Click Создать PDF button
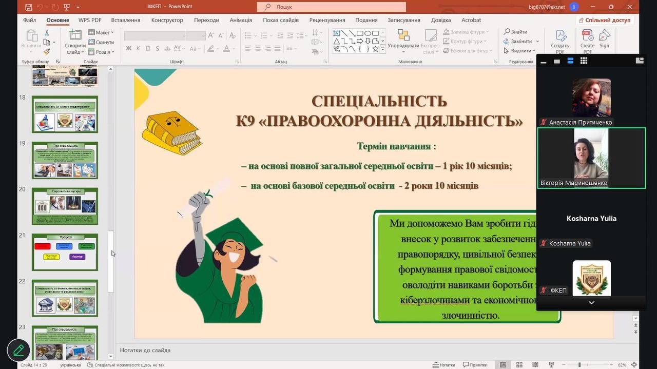Viewport: 657px width, 369px height. click(560, 42)
